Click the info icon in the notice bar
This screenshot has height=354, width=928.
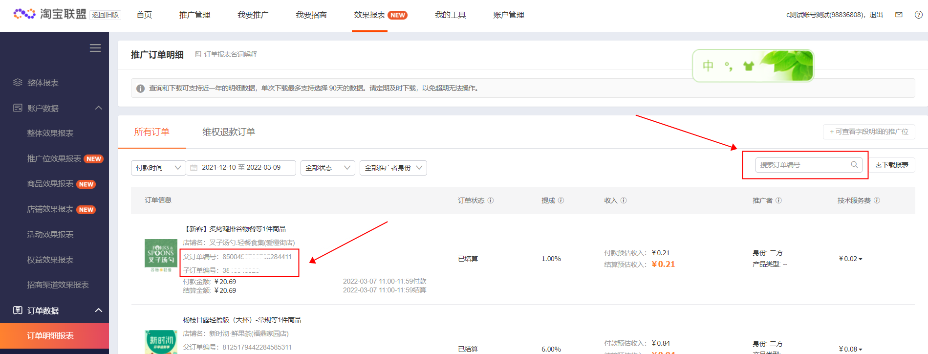point(140,88)
